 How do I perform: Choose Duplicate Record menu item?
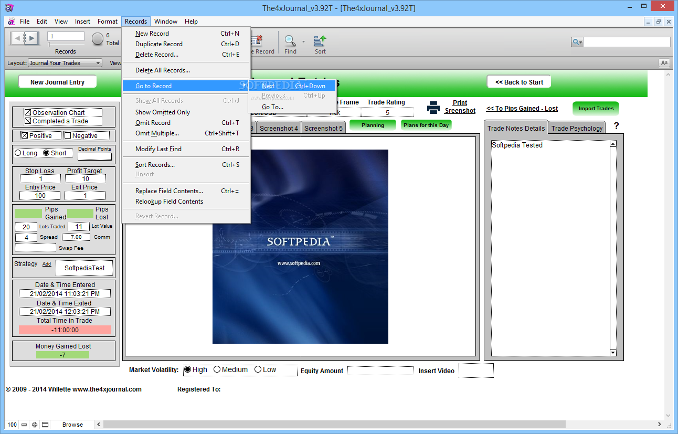(x=186, y=44)
